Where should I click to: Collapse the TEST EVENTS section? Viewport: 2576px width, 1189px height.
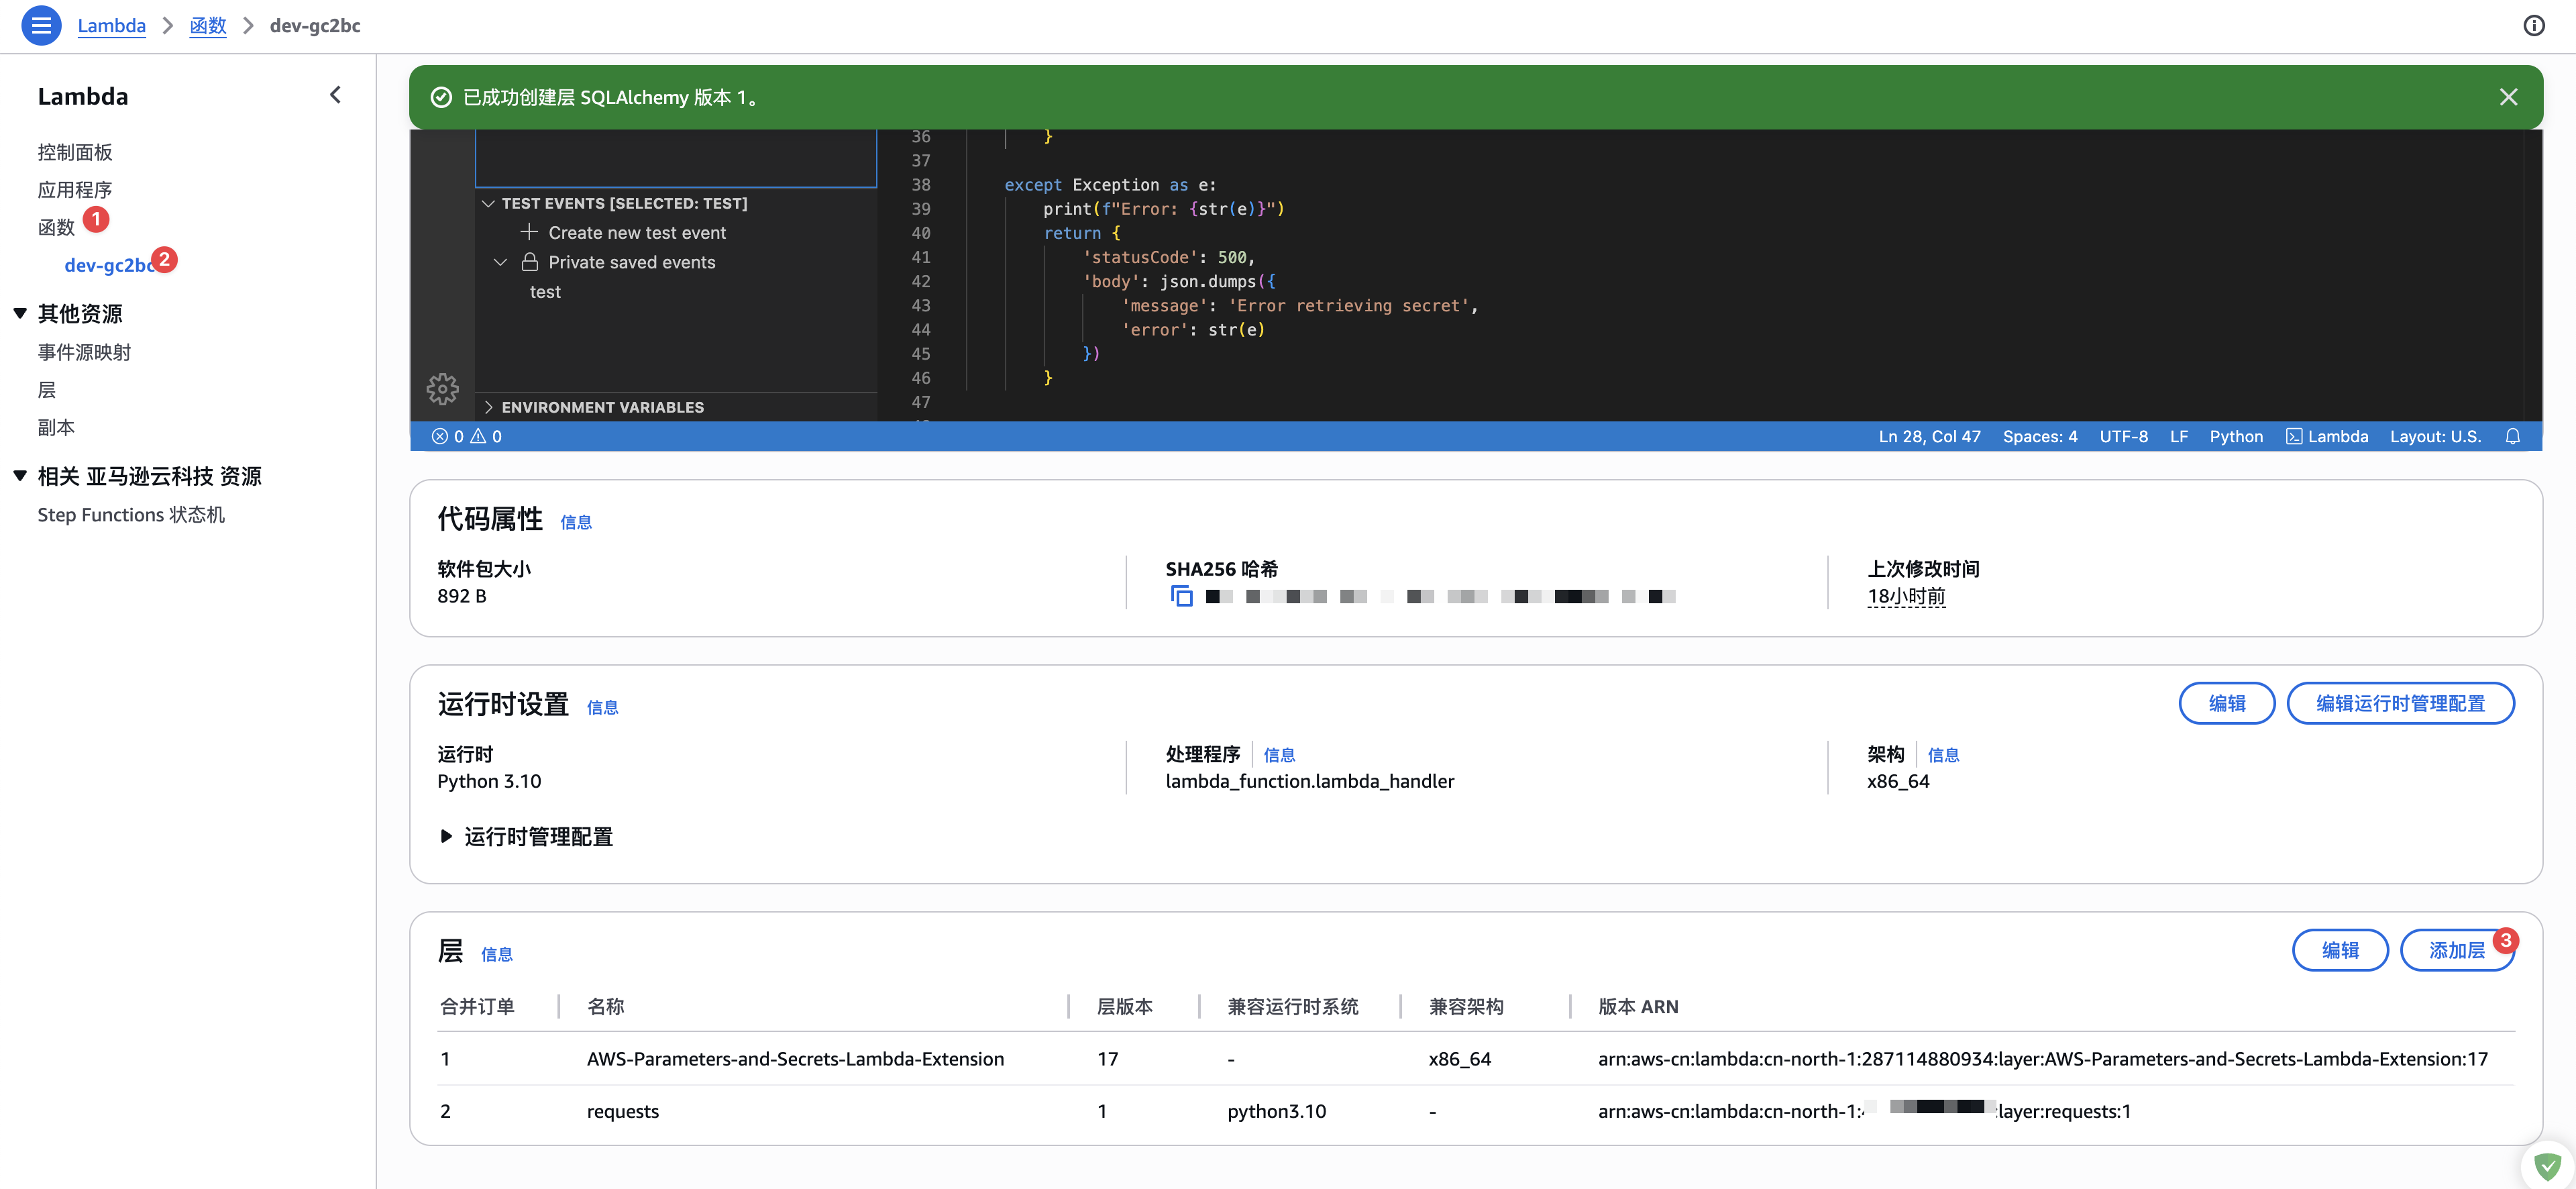pyautogui.click(x=488, y=203)
